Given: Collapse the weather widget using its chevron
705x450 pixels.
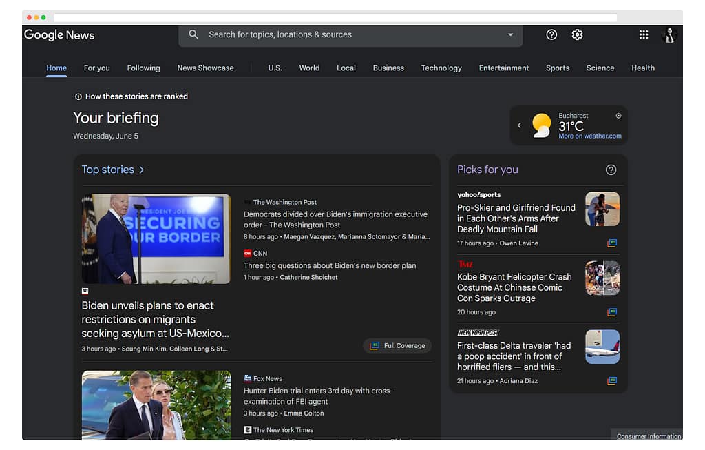Looking at the screenshot, I should click(520, 125).
